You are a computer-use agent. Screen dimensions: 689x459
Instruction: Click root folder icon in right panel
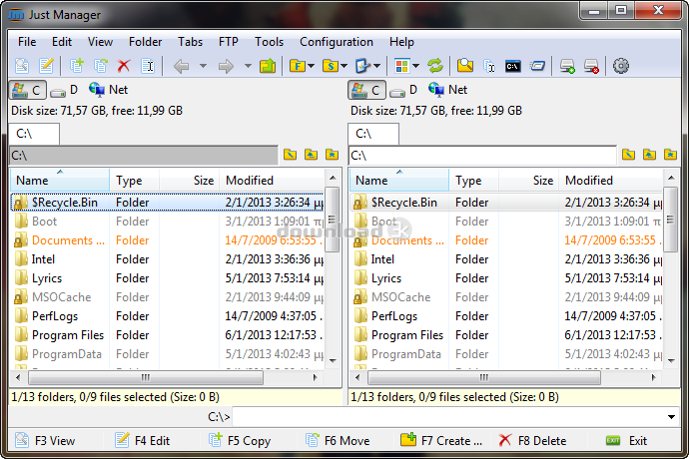628,155
